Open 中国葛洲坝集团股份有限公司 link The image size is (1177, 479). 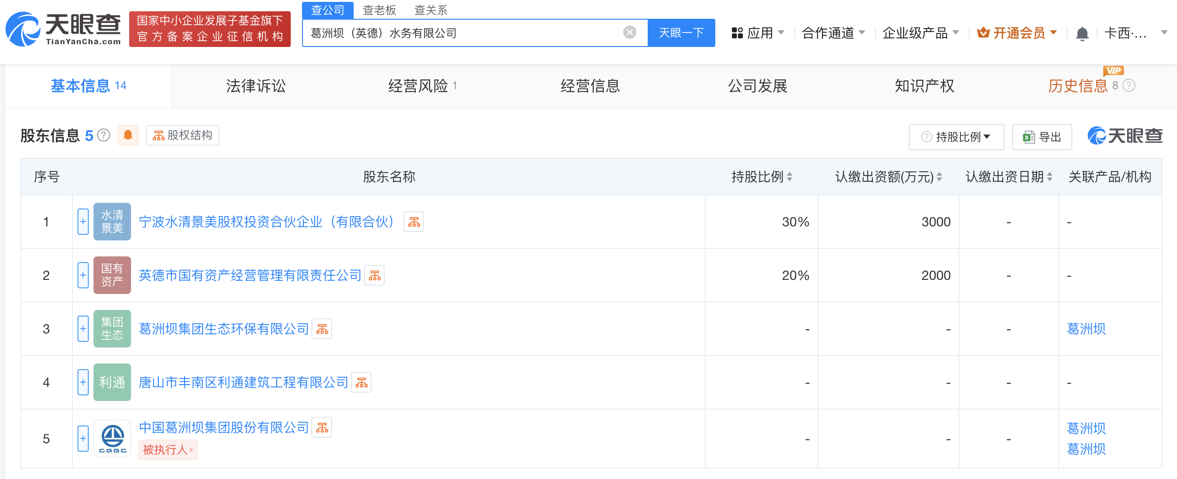click(x=224, y=427)
